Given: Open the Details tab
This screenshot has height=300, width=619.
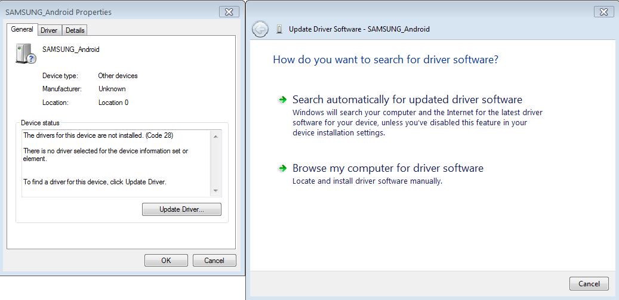Looking at the screenshot, I should pyautogui.click(x=75, y=30).
